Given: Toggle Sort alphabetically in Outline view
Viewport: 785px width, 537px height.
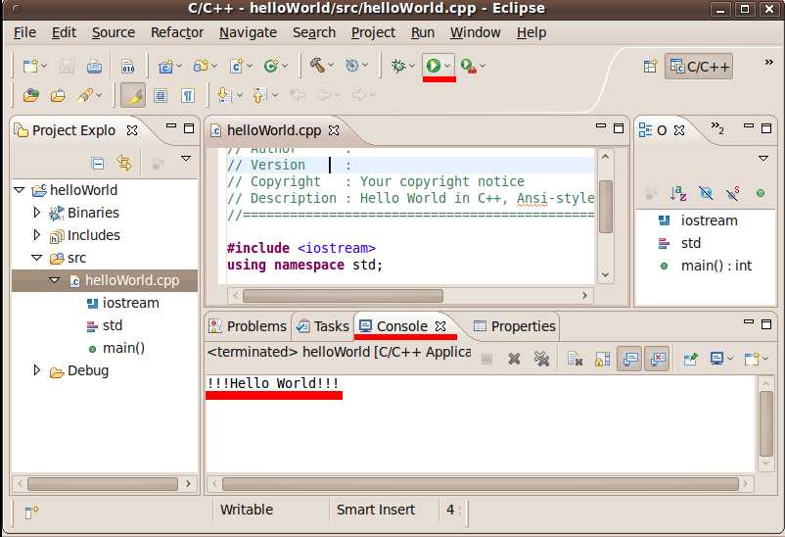Looking at the screenshot, I should point(678,193).
